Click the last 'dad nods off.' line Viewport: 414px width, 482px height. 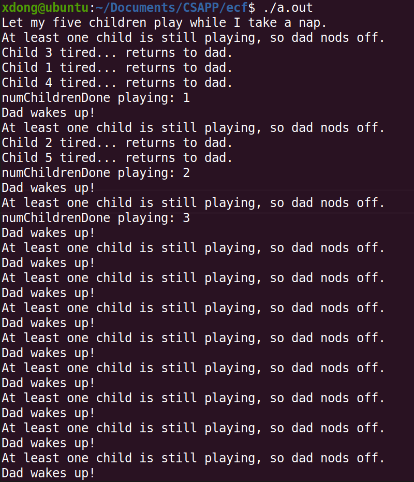point(193,458)
